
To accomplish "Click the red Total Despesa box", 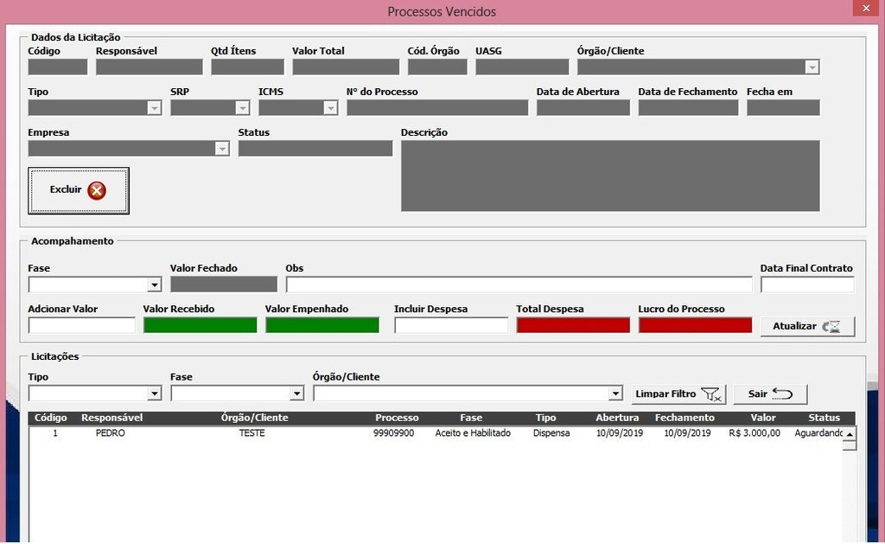I will 573,325.
